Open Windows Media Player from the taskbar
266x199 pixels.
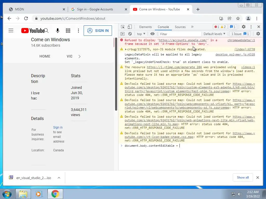click(x=39, y=194)
